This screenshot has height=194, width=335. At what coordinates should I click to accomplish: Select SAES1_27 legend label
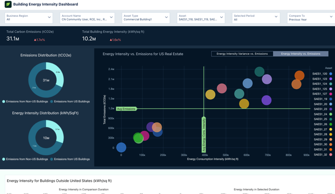tap(320, 129)
